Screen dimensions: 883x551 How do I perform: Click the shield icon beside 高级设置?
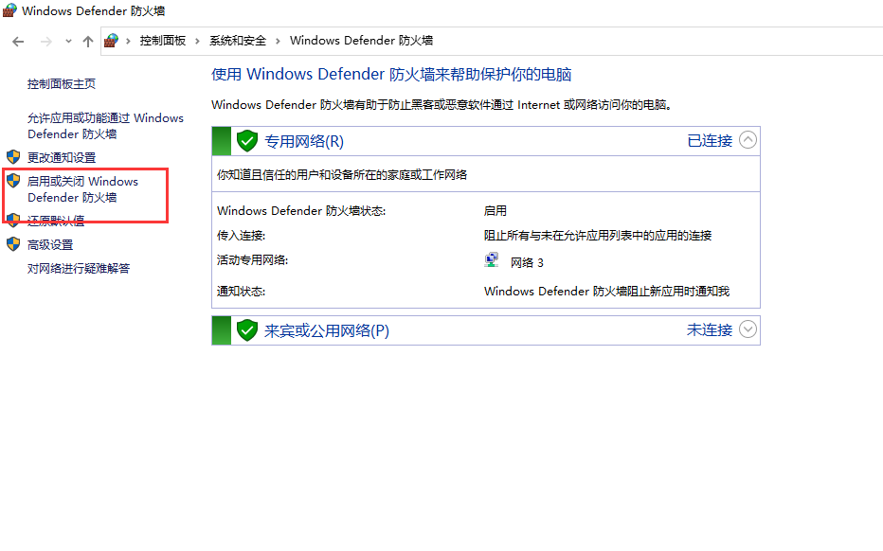(x=13, y=243)
